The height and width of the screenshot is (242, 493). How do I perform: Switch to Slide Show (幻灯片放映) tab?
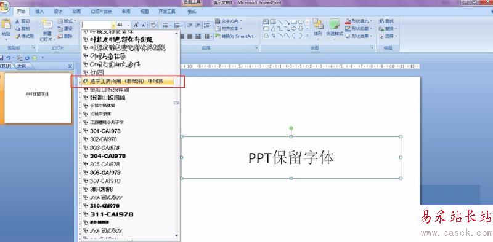[101, 12]
